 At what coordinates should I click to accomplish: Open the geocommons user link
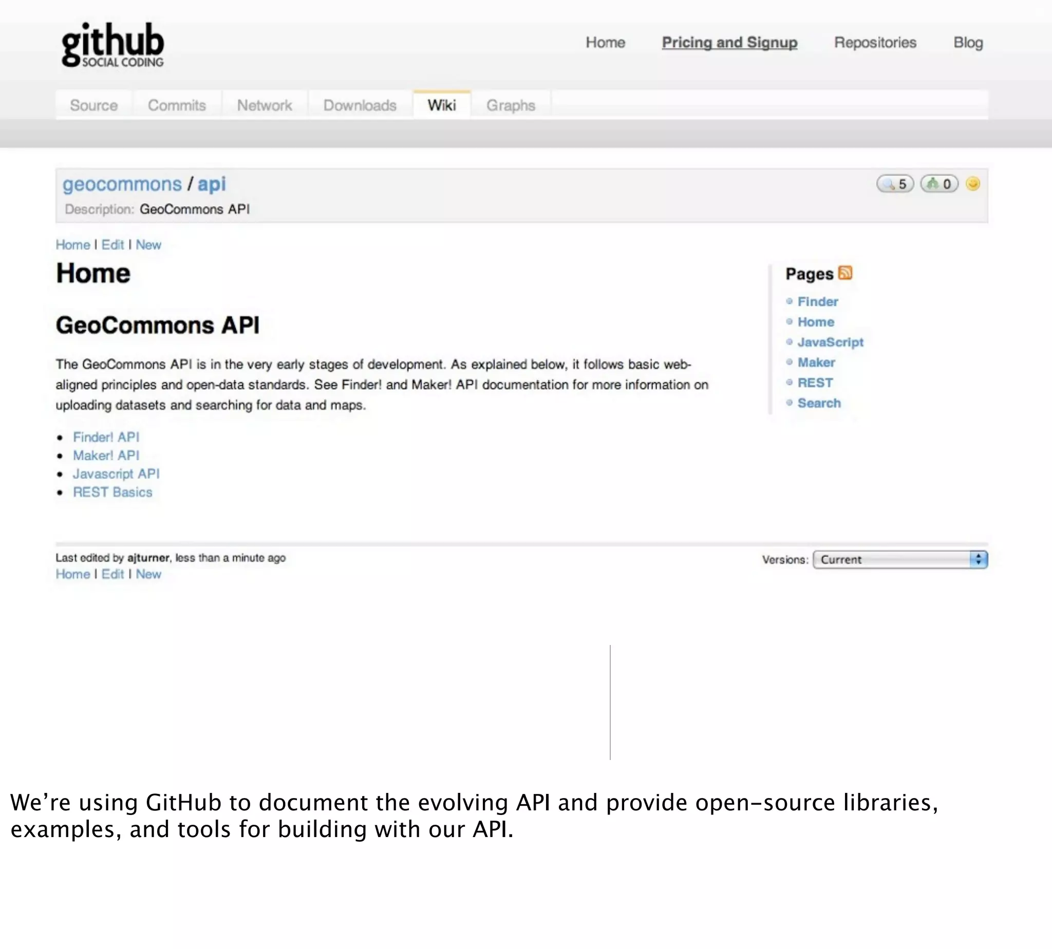(122, 184)
